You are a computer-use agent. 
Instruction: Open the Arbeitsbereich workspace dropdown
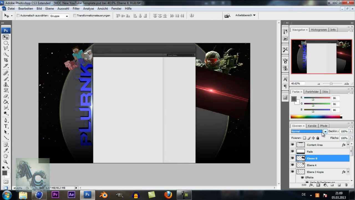click(x=245, y=15)
